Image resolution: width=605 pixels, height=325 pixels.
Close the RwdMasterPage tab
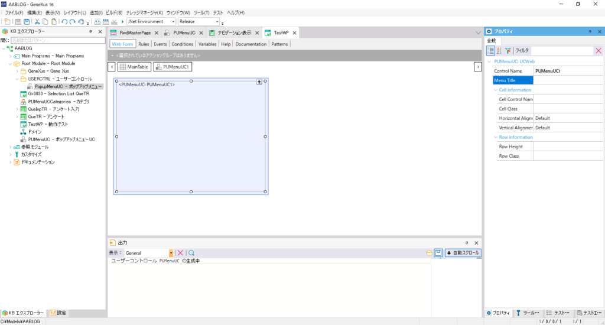(x=156, y=33)
